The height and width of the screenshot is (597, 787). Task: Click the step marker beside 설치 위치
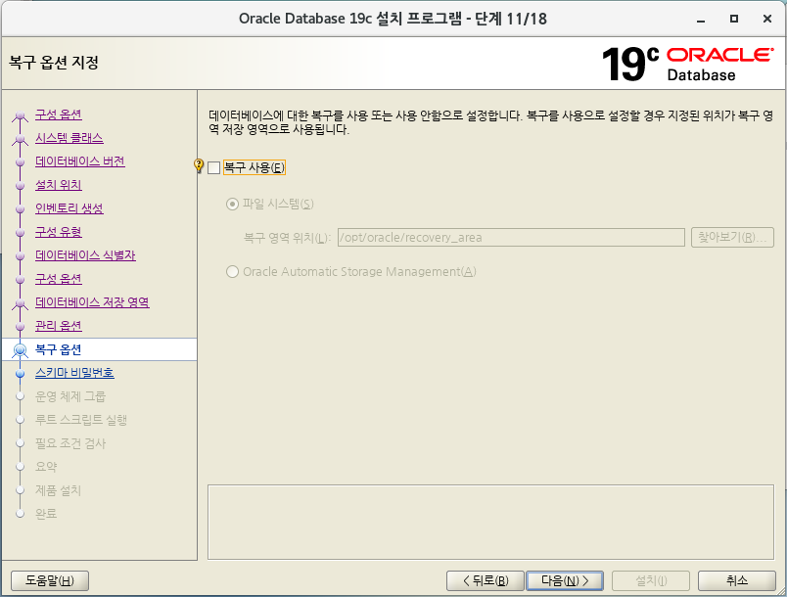pyautogui.click(x=21, y=186)
